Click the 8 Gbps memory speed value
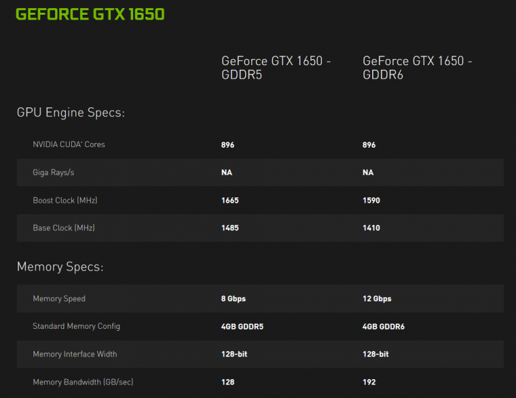Viewport: 516px width, 398px height. click(233, 299)
